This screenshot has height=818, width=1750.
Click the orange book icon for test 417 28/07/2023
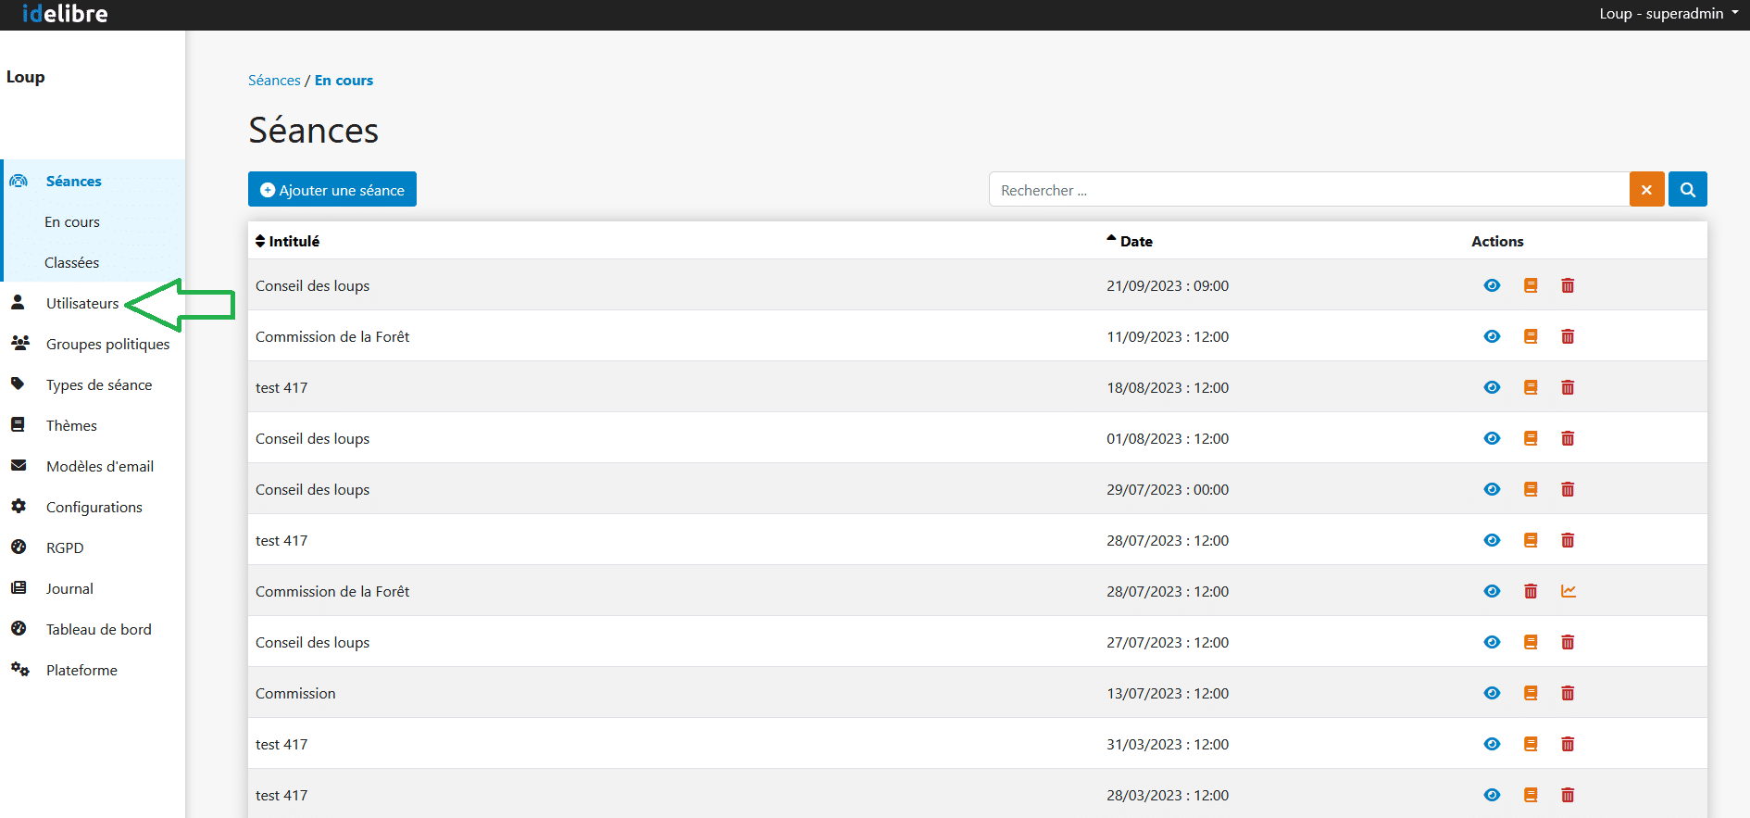pos(1531,540)
